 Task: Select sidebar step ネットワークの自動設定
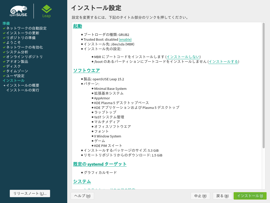click(26, 28)
